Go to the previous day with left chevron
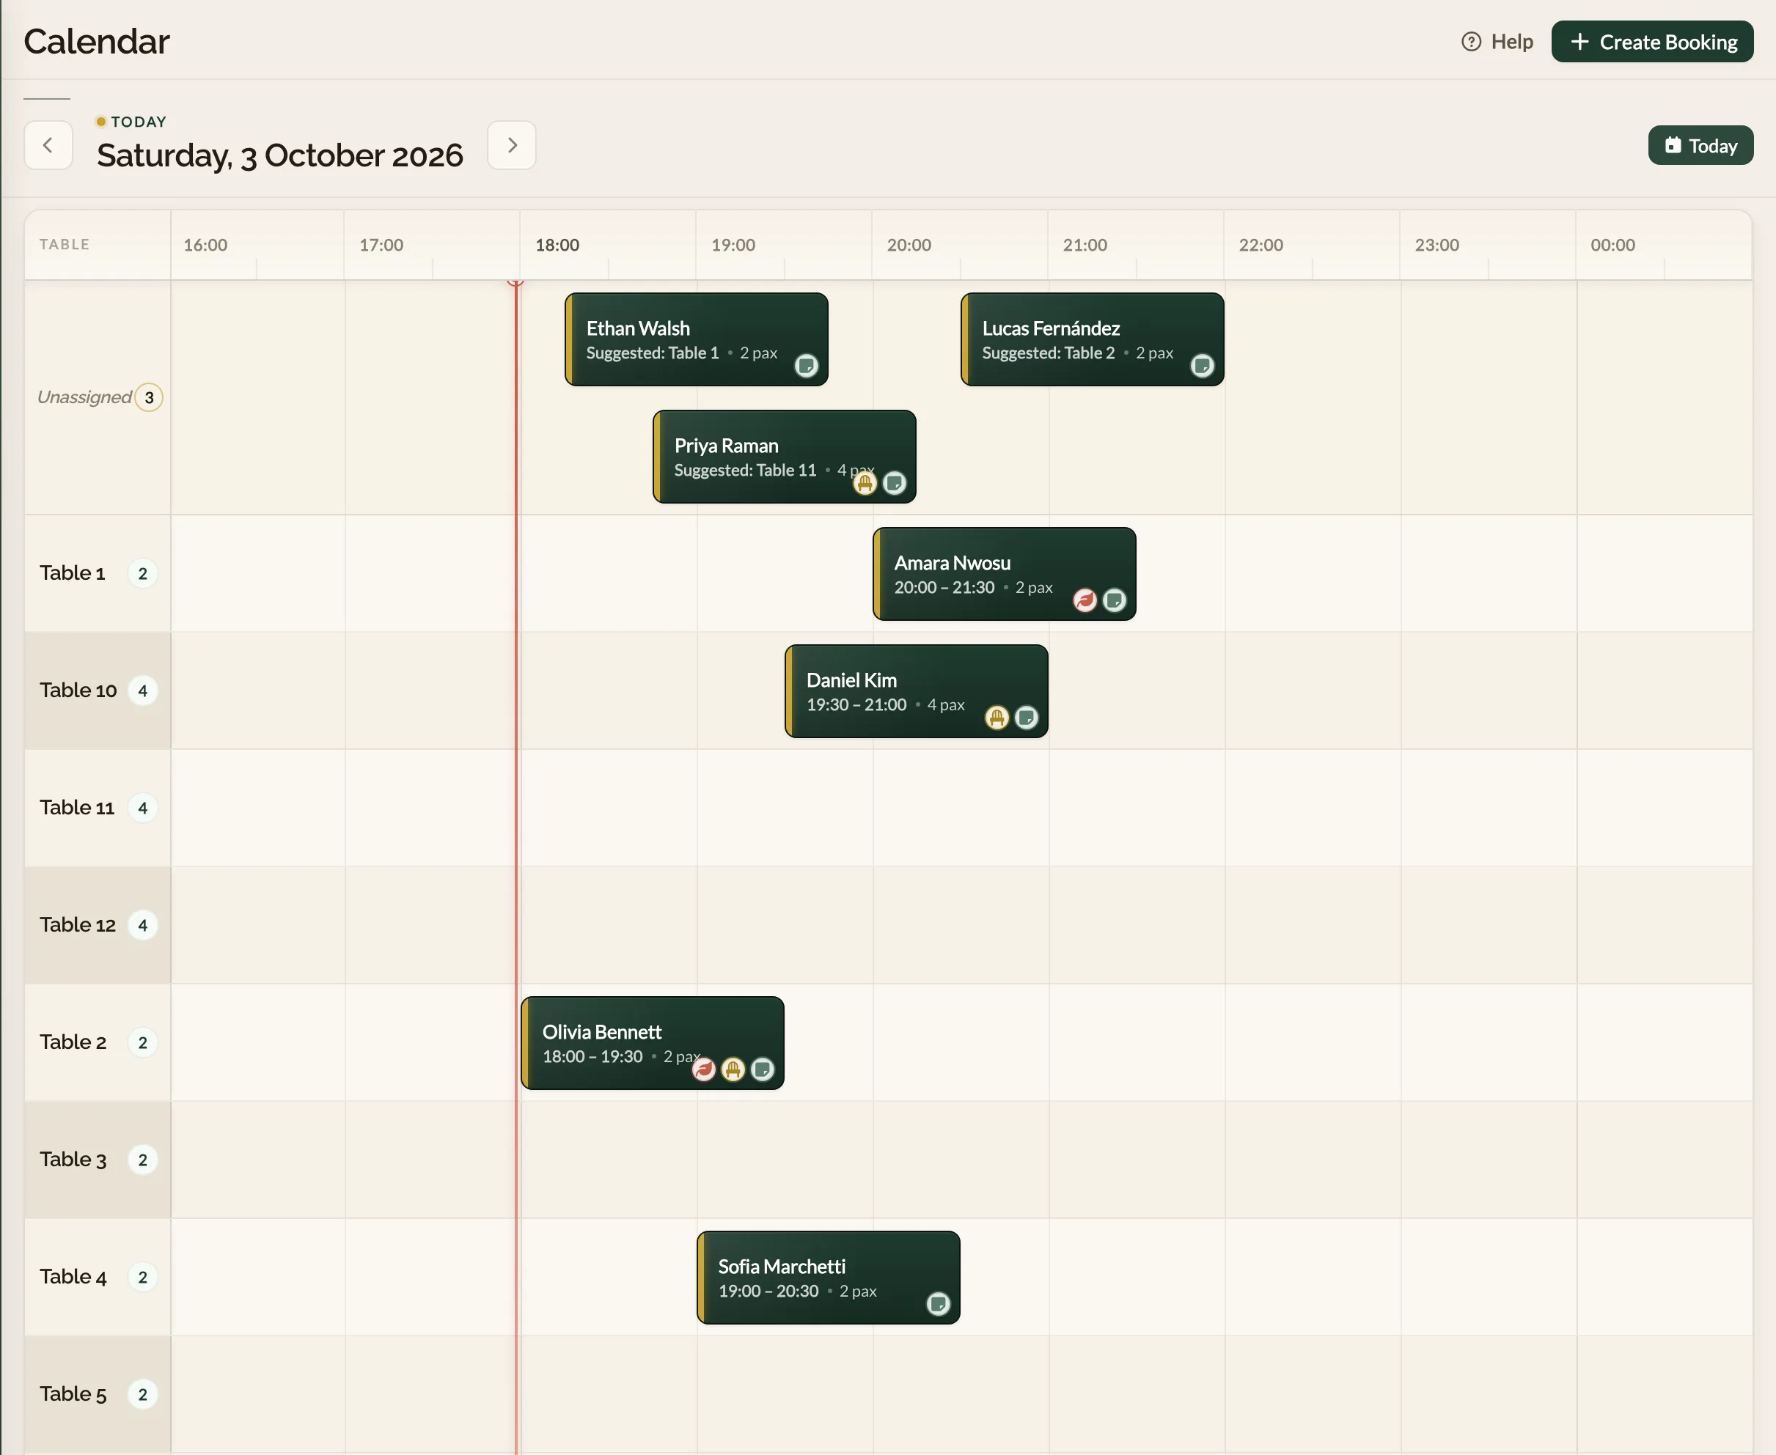Image resolution: width=1776 pixels, height=1455 pixels. [48, 145]
